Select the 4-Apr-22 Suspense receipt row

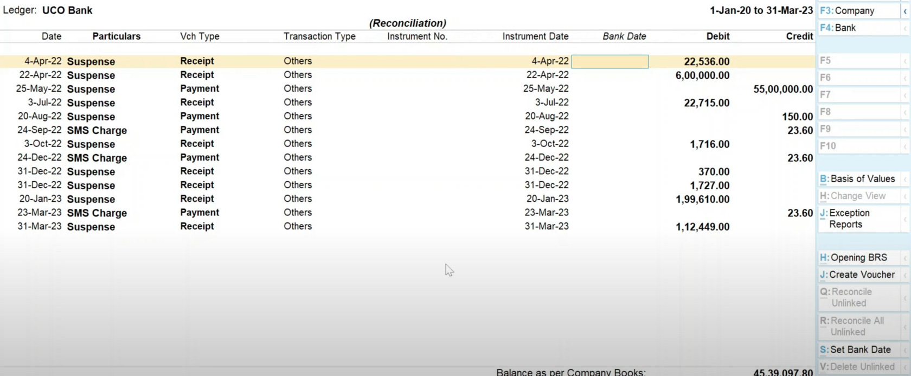tap(407, 61)
